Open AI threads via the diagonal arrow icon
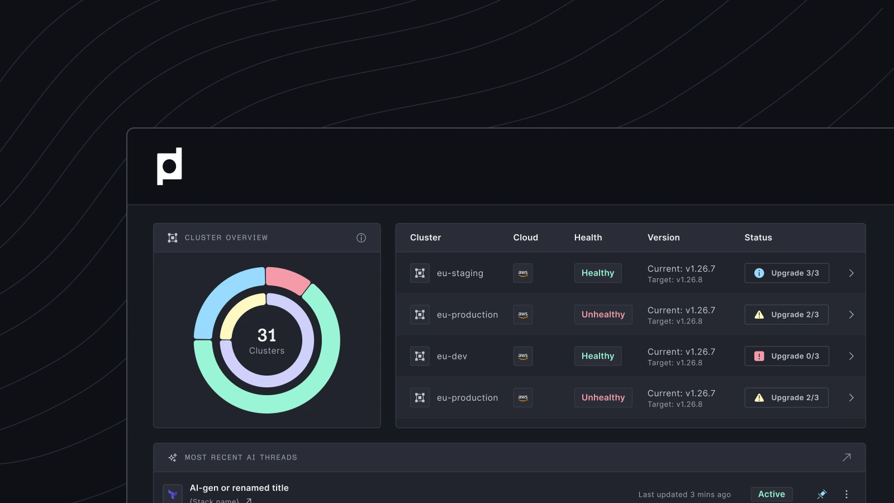This screenshot has height=503, width=894. [847, 457]
